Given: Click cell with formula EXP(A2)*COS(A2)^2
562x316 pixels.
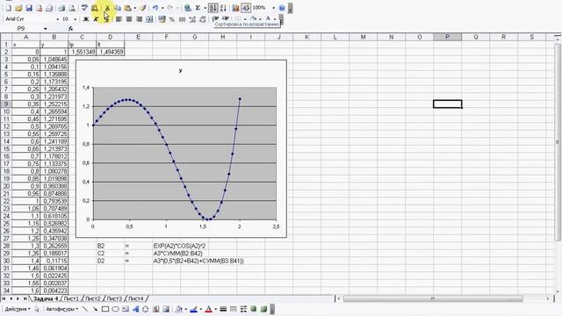Looking at the screenshot, I should tap(179, 246).
